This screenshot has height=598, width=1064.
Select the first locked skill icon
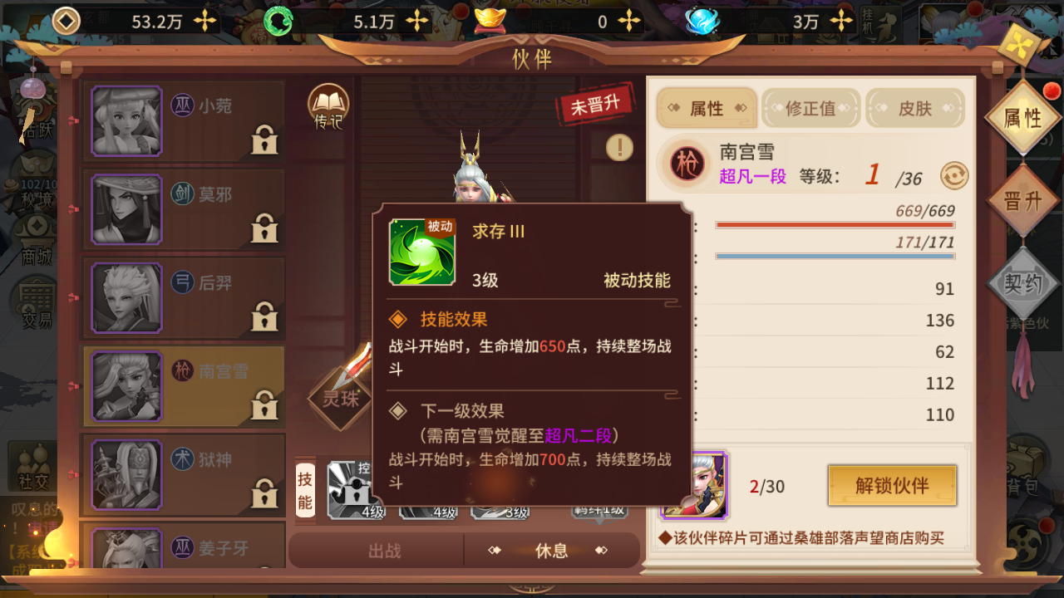357,490
